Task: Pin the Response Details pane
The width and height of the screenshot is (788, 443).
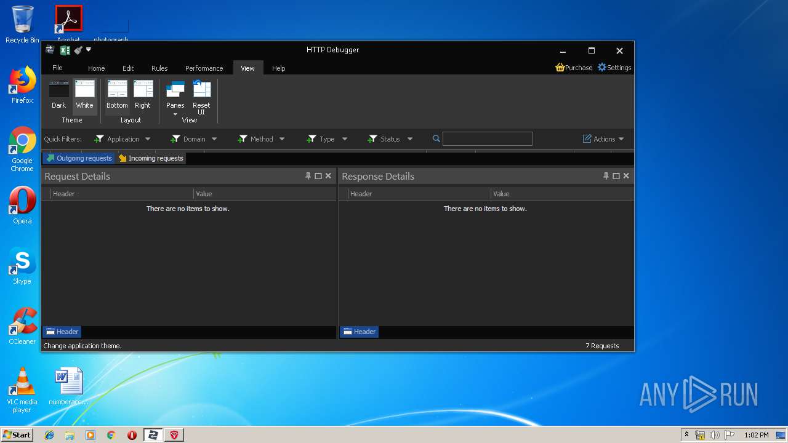Action: [606, 176]
